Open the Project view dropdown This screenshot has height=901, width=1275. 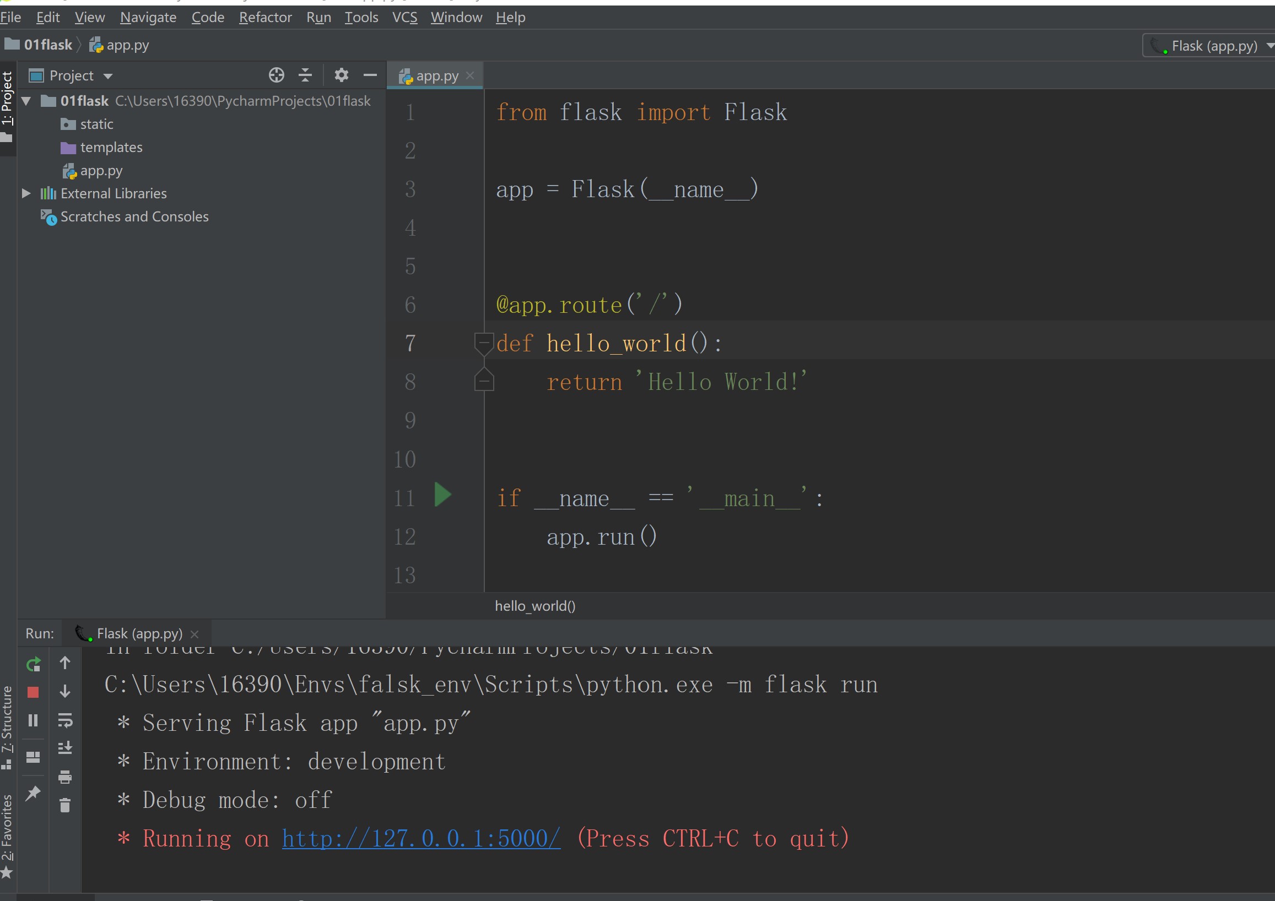(108, 76)
